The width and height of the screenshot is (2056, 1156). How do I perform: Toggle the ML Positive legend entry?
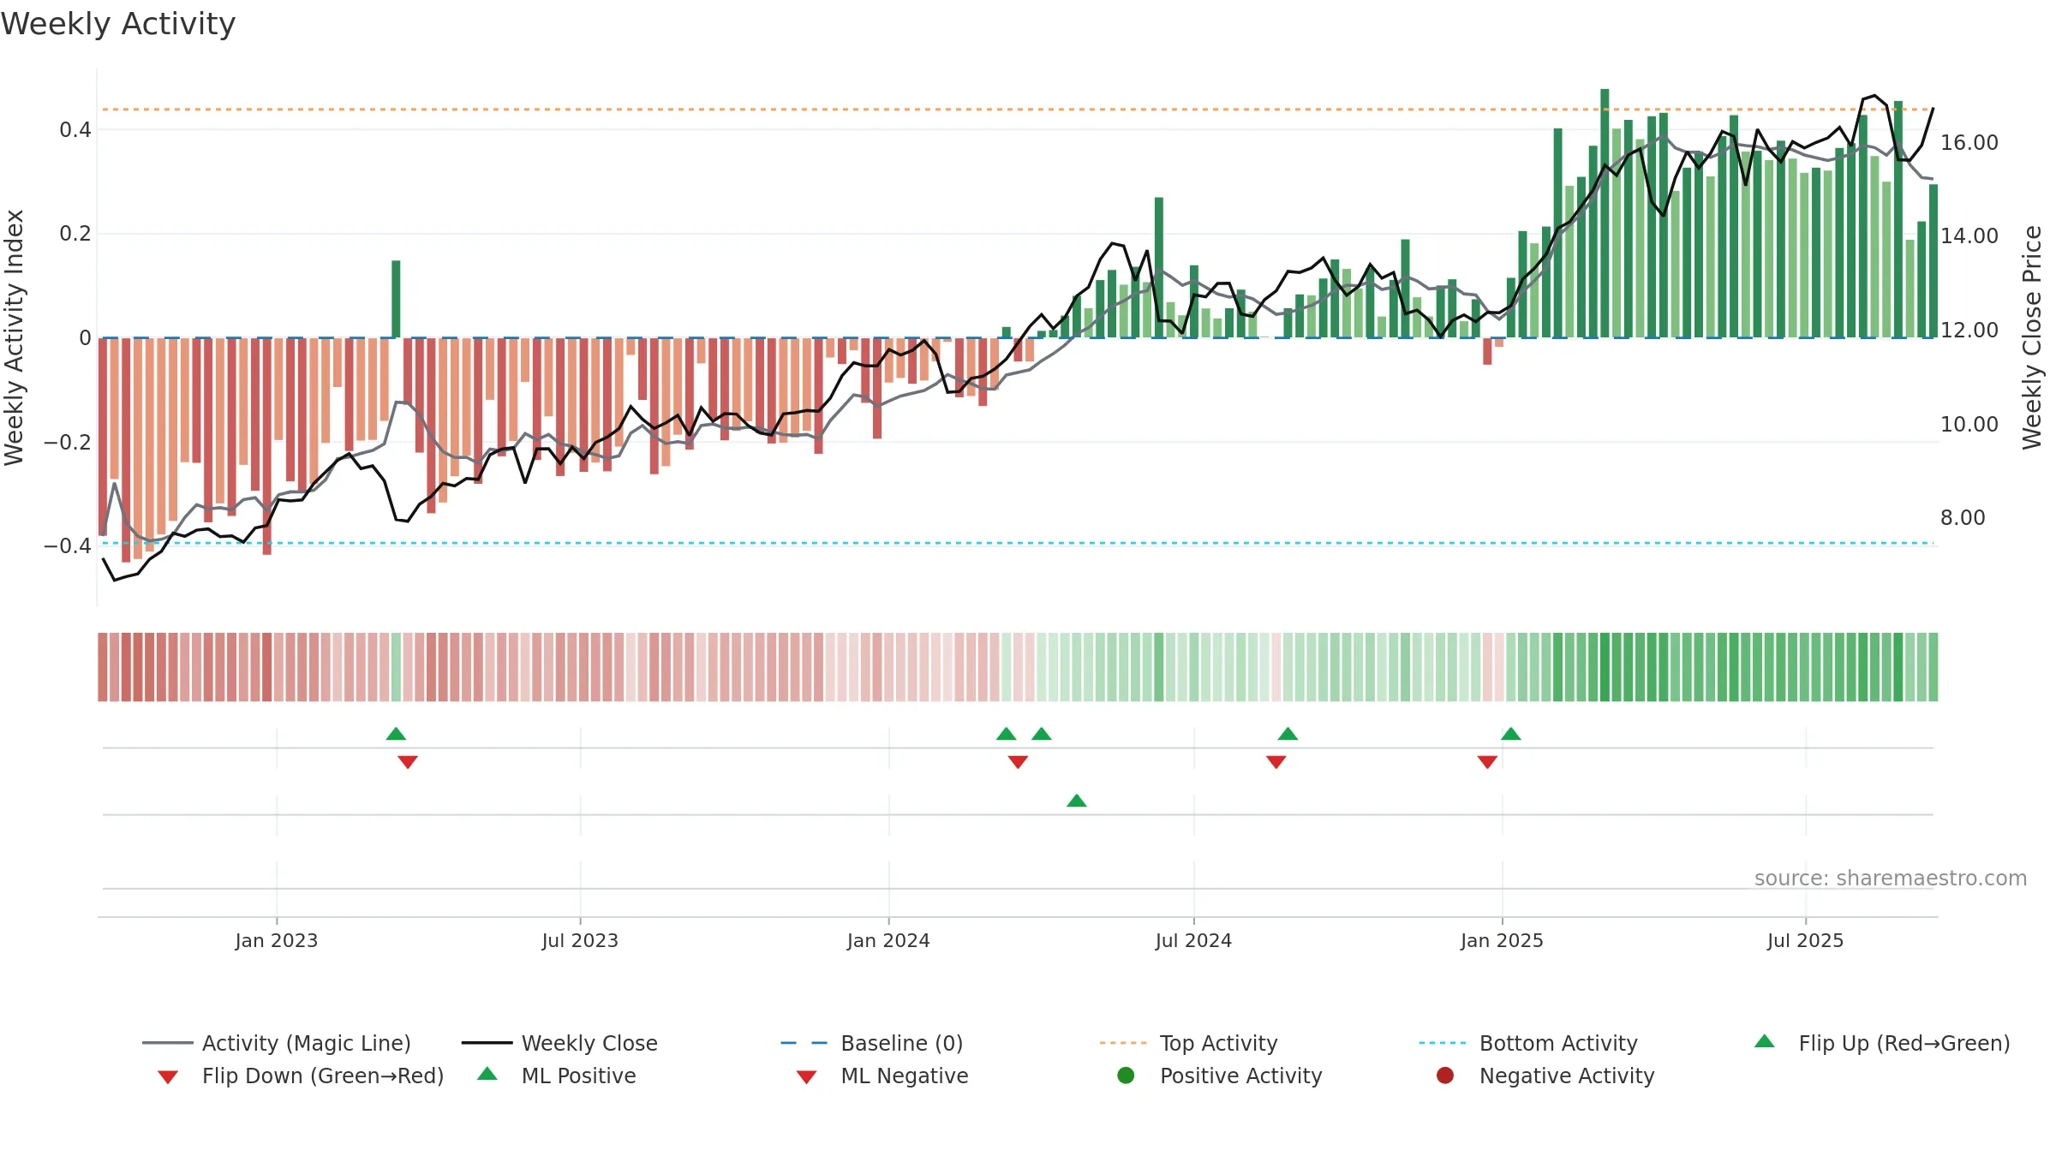point(557,1076)
